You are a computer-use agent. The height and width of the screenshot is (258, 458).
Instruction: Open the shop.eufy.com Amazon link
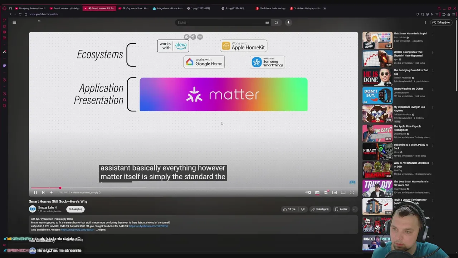click(x=78, y=230)
